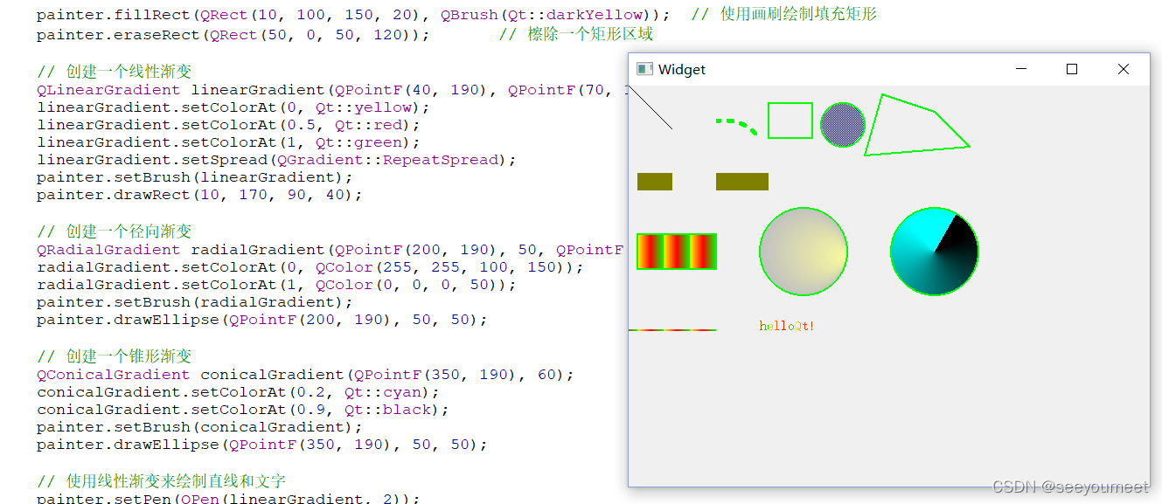Click the QConicalGradient declaration line
The height and width of the screenshot is (504, 1162).
coord(305,375)
